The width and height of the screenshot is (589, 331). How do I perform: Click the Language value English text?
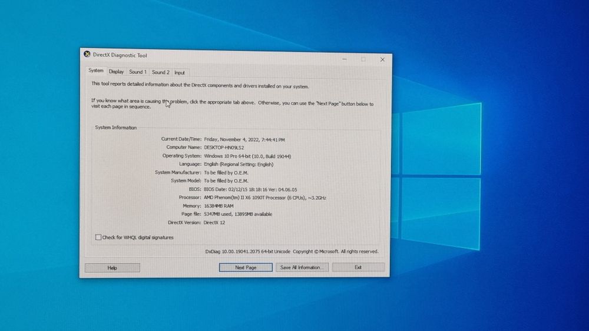pos(239,164)
